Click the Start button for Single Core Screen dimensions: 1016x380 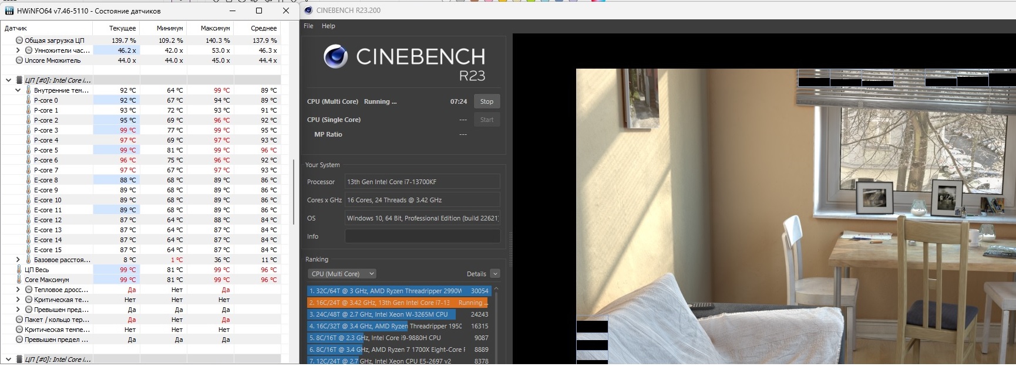487,120
